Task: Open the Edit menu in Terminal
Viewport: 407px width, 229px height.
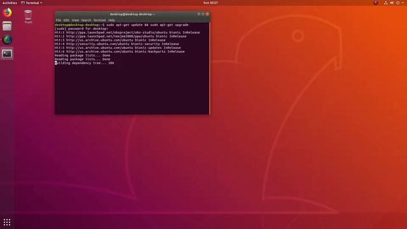Action: point(66,20)
